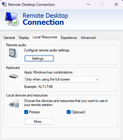Click 'Configure remote audio settings.' text

(47, 50)
